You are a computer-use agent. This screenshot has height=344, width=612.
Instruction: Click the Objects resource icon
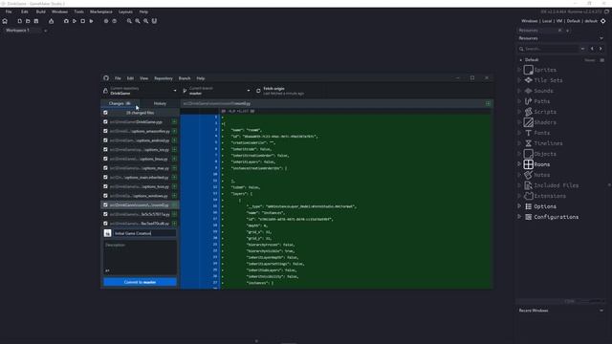(528, 154)
